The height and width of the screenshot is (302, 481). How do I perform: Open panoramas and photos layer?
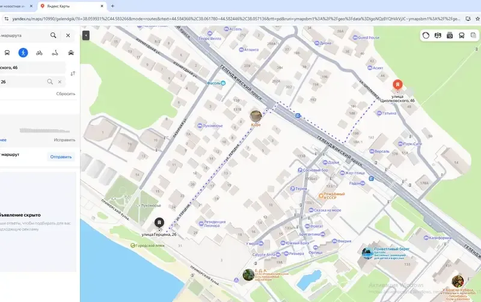pyautogui.click(x=450, y=35)
